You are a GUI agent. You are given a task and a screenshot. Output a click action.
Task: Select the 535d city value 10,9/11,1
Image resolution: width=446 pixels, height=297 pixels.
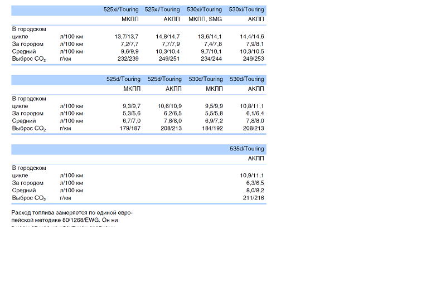click(252, 176)
